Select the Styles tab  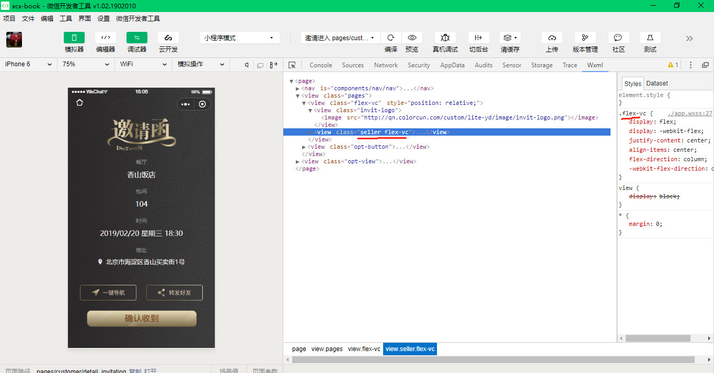[x=632, y=83]
